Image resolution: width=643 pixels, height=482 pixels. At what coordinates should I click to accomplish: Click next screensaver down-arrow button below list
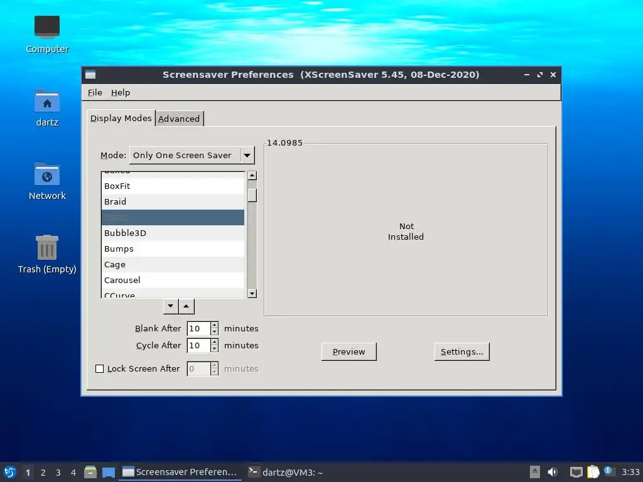click(x=171, y=306)
